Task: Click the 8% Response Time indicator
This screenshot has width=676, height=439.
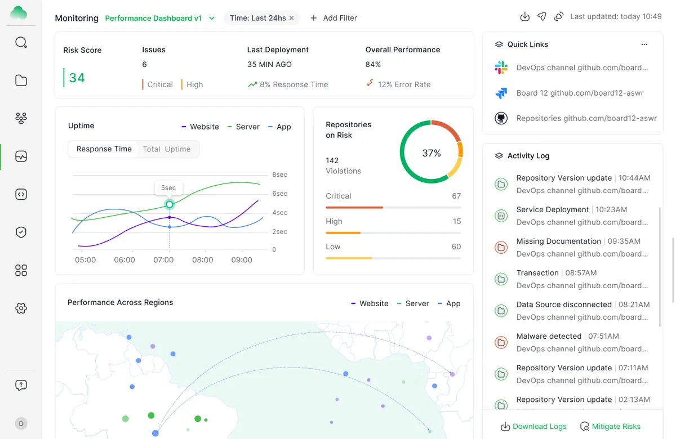Action: pos(288,84)
